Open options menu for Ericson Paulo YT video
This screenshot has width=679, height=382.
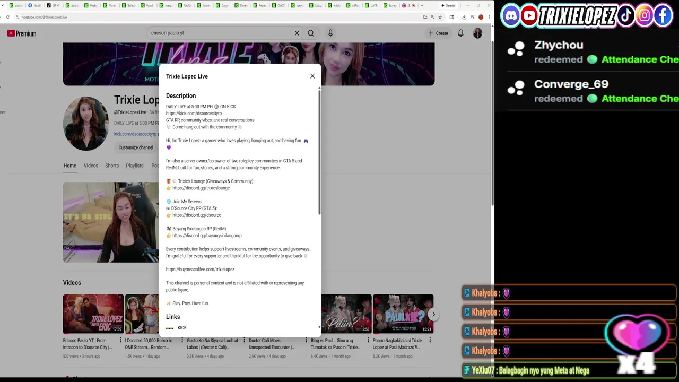(x=120, y=340)
